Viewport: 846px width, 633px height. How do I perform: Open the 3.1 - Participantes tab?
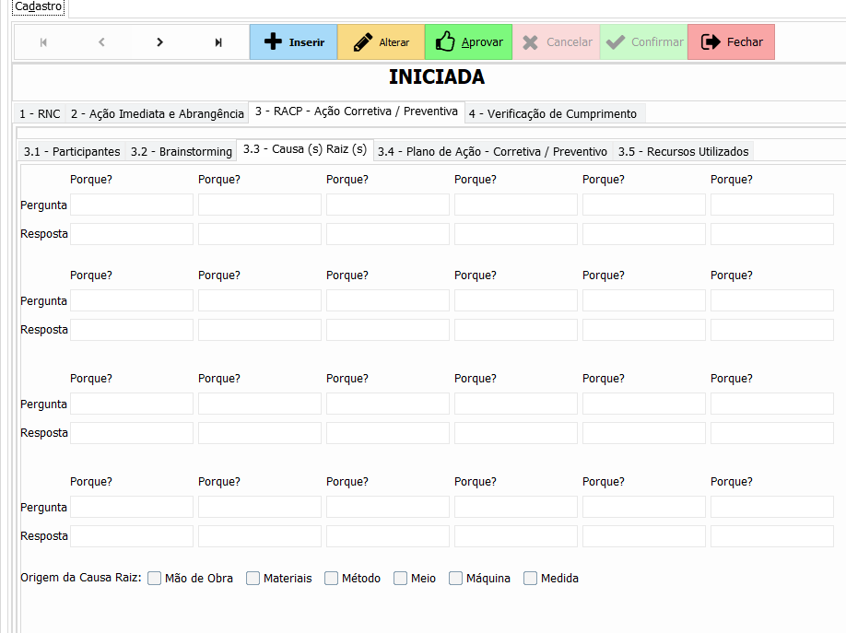click(72, 151)
